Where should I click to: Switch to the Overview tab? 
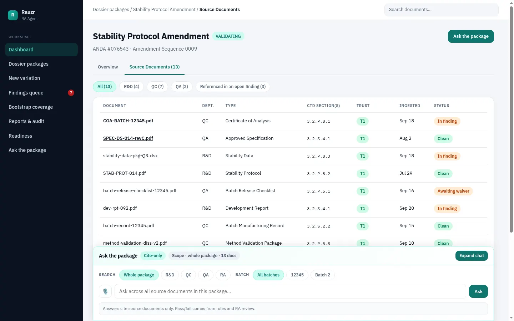click(x=108, y=67)
